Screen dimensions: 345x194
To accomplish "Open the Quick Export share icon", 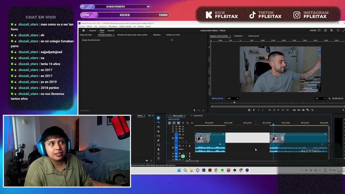I will pyautogui.click(x=325, y=30).
